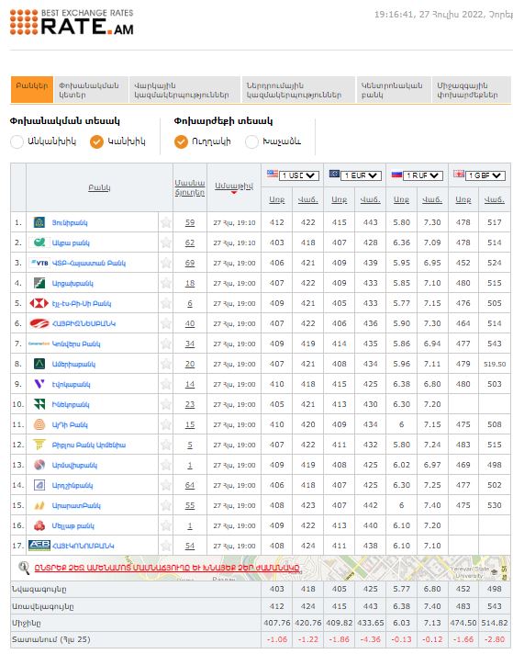Viewport: 513px width, 654px height.
Task: Open the 1 RUR currency dropdown
Action: click(422, 175)
